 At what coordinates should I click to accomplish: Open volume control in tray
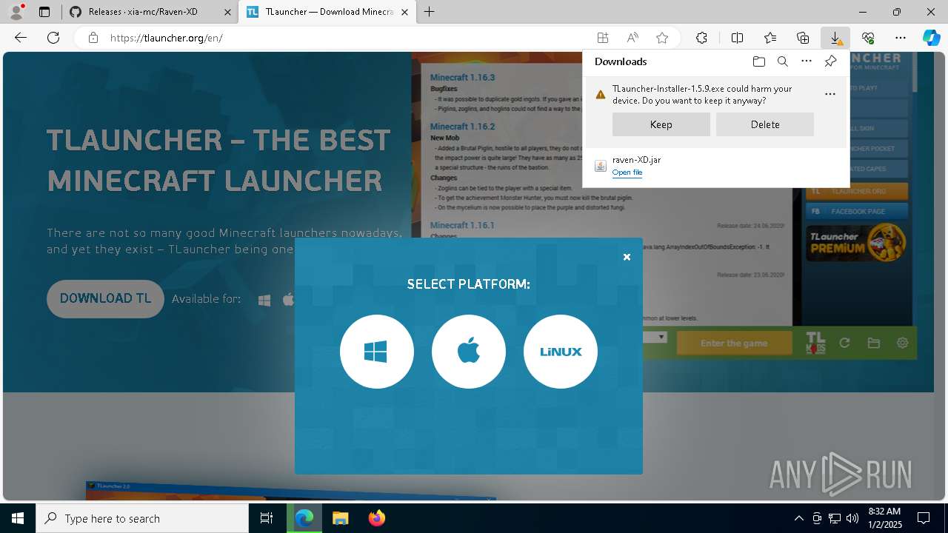852,518
